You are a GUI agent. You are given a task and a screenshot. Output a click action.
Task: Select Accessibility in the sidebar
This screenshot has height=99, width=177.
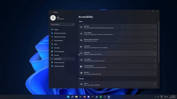pyautogui.click(x=63, y=59)
